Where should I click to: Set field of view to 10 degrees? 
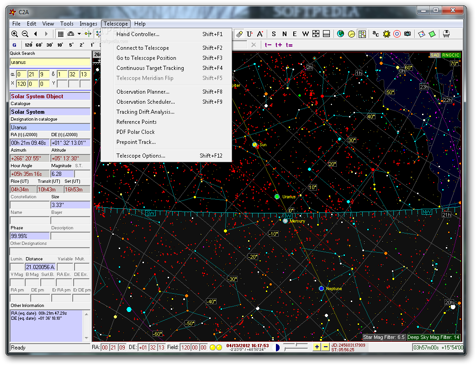pos(60,45)
